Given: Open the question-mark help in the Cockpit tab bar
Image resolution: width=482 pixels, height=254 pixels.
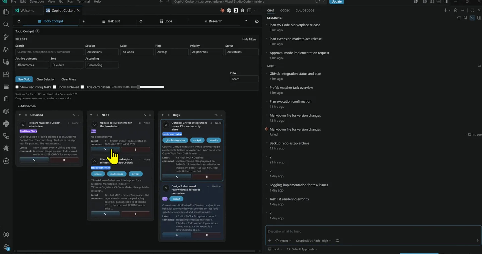Looking at the screenshot, I should coord(246,21).
